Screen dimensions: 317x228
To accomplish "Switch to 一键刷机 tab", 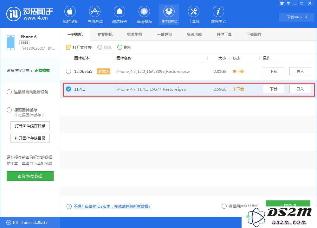I will click(75, 34).
